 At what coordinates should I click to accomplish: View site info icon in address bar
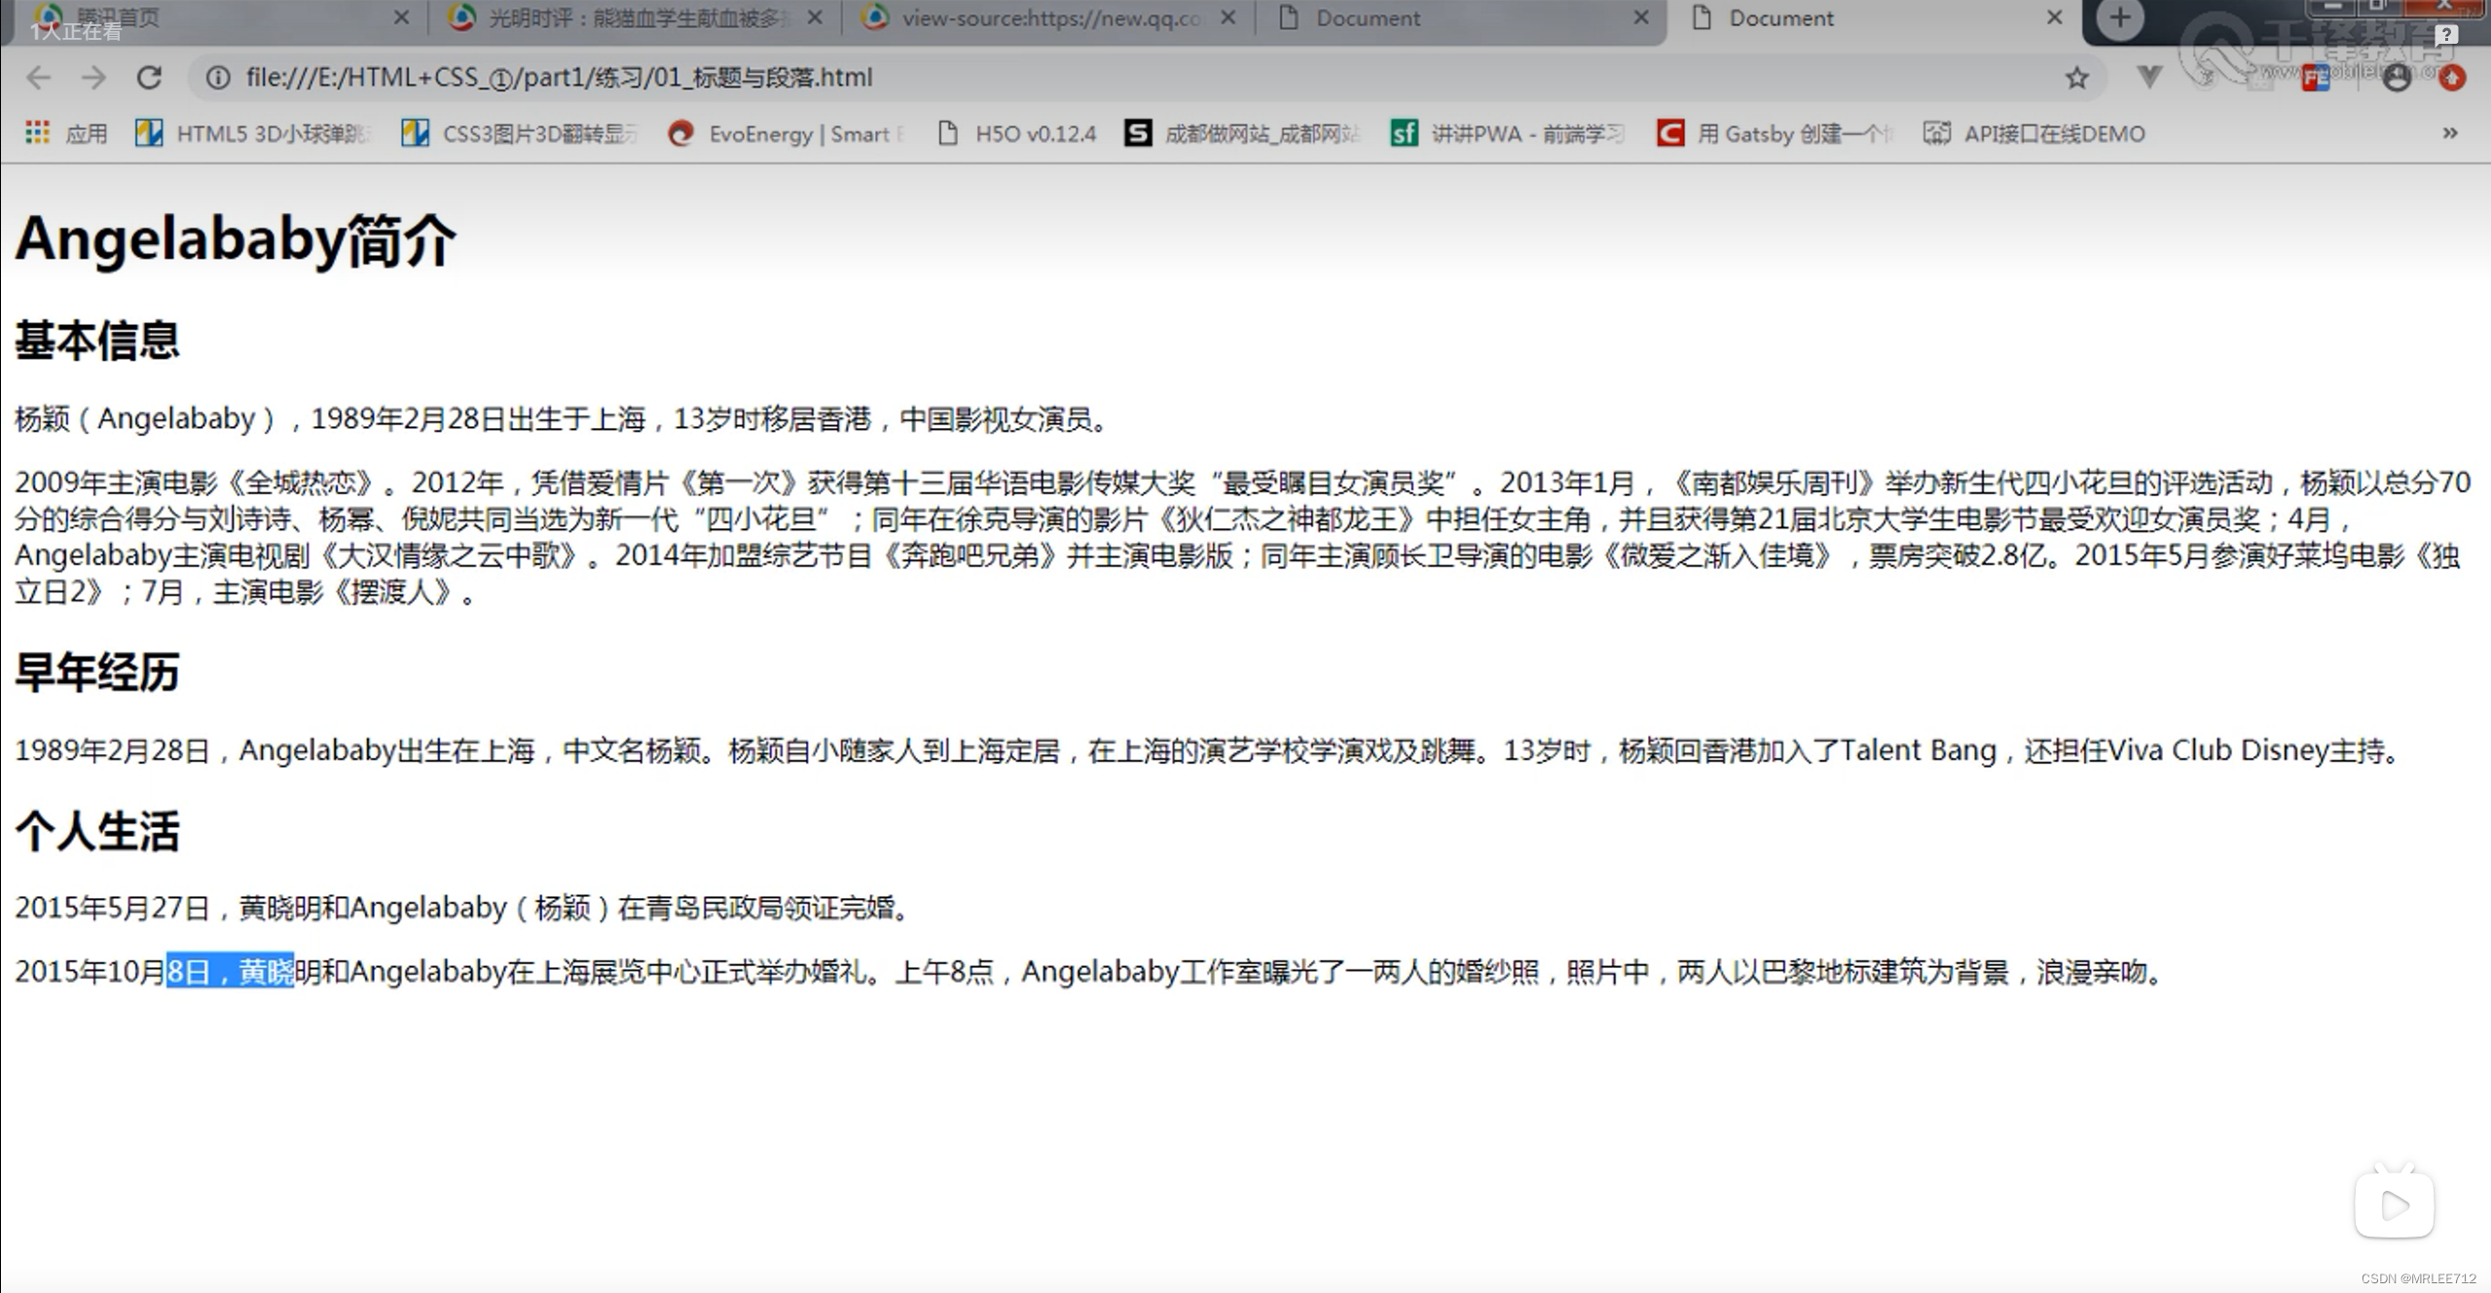tap(218, 77)
